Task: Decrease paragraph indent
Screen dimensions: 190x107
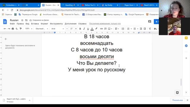Action: pos(141,29)
